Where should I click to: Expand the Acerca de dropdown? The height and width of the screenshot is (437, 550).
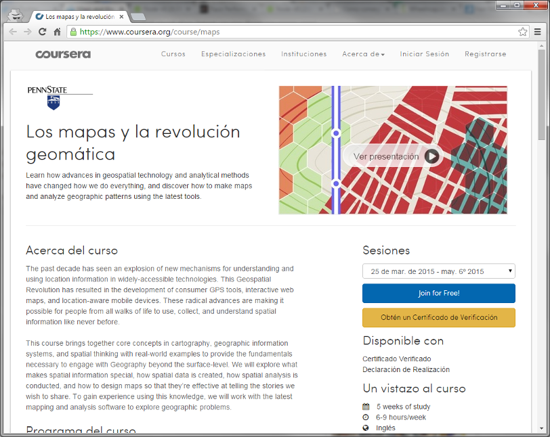click(363, 54)
